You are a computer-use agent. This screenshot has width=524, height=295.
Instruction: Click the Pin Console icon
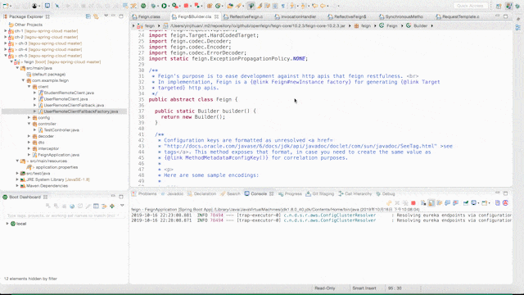tap(466, 203)
